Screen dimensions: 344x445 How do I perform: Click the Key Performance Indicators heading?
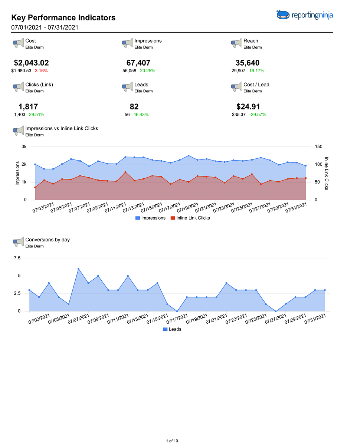(63, 17)
